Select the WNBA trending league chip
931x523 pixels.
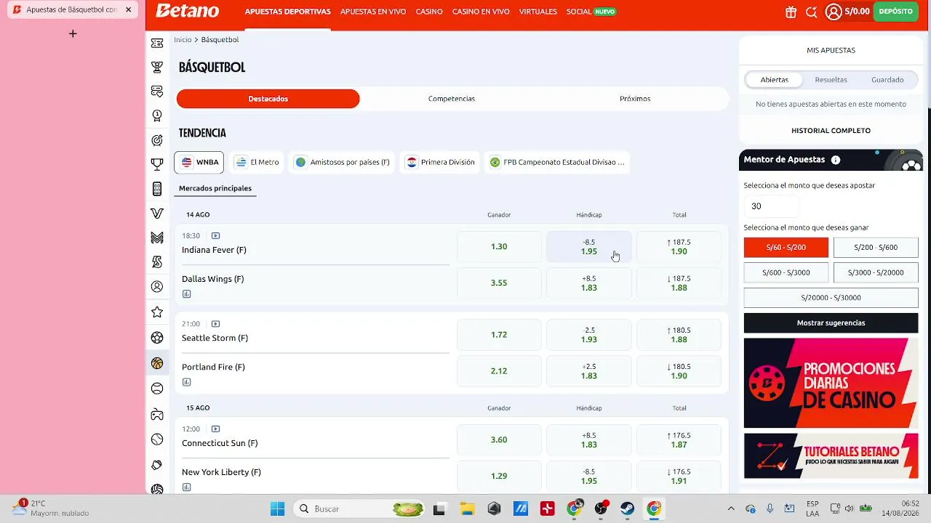pos(199,162)
